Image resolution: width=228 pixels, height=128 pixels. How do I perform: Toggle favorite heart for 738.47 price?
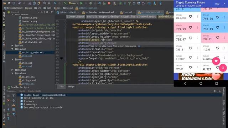pos(191,38)
